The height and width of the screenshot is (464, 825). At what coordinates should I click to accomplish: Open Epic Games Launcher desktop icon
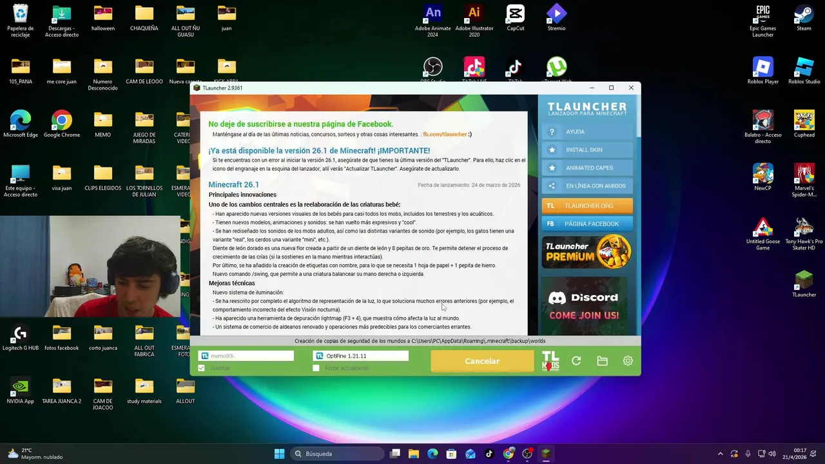763,21
